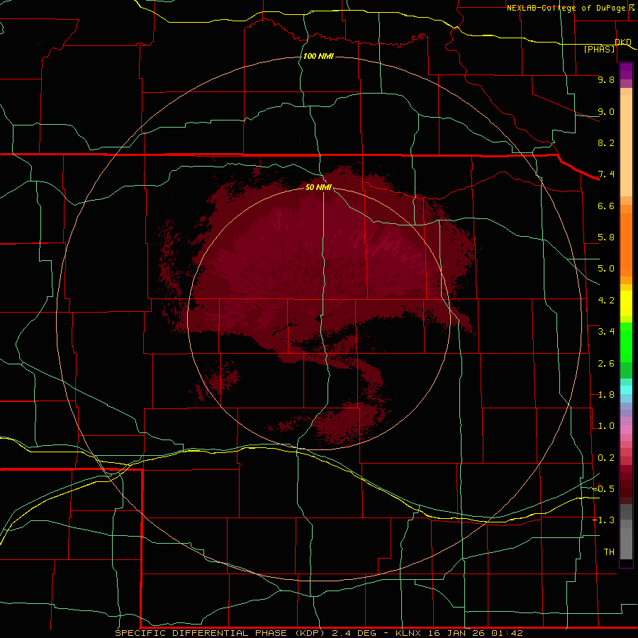
Task: Click the 8.2 value on color scale
Action: coord(606,142)
